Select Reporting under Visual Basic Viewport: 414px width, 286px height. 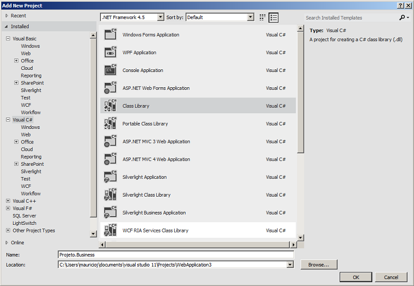coord(31,75)
